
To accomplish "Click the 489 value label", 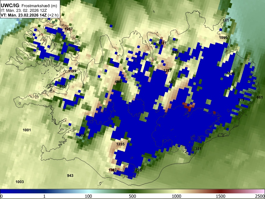I will click(118, 82).
